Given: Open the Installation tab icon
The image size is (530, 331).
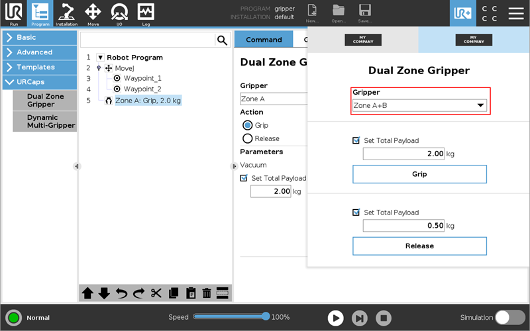Looking at the screenshot, I should click(x=66, y=13).
